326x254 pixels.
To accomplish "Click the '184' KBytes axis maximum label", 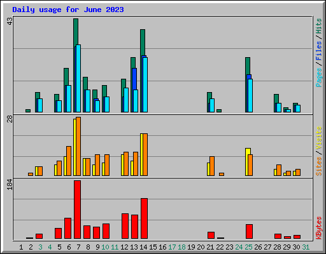I will (x=10, y=184).
